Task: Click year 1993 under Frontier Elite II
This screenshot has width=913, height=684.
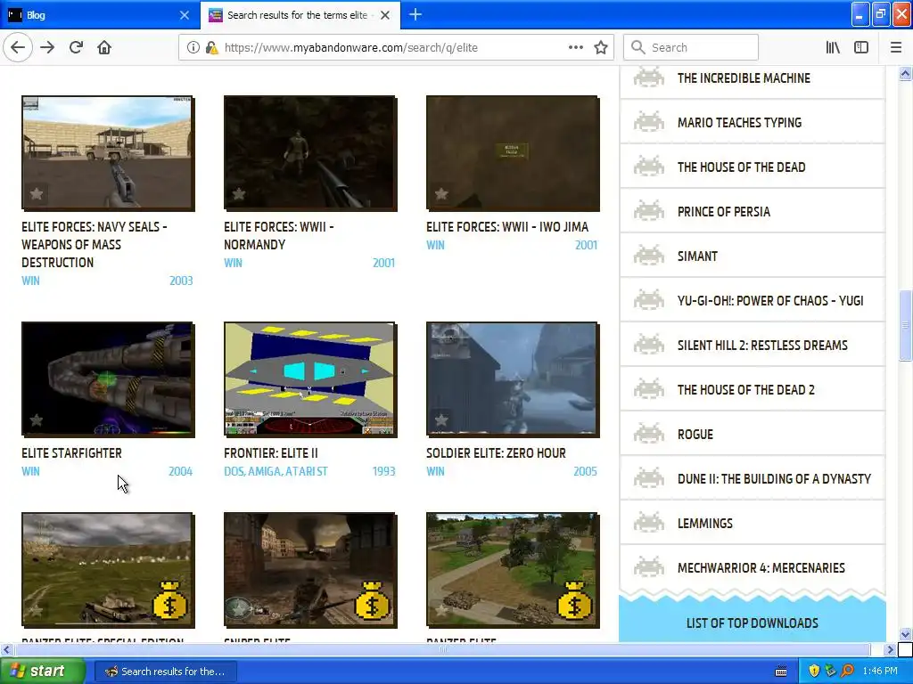Action: point(383,472)
